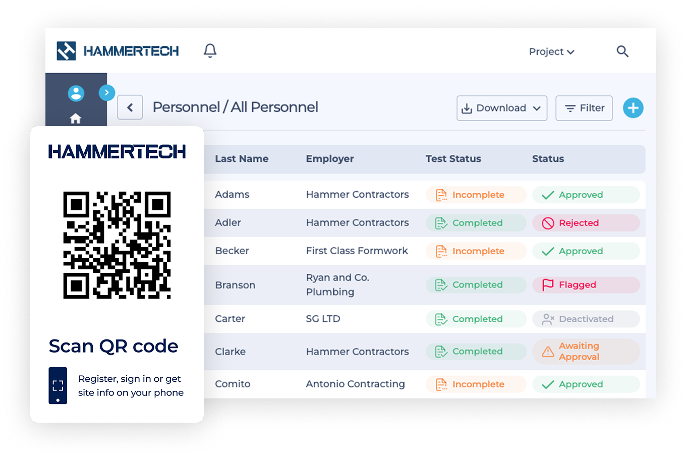
Task: Expand the Download options chevron
Action: coord(538,108)
